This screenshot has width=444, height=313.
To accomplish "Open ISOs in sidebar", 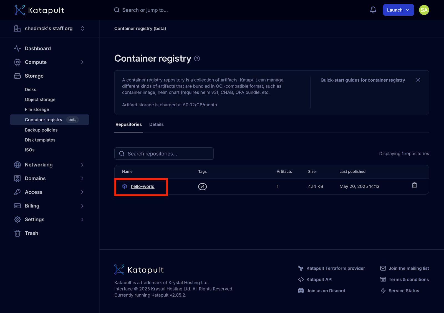I will point(30,150).
